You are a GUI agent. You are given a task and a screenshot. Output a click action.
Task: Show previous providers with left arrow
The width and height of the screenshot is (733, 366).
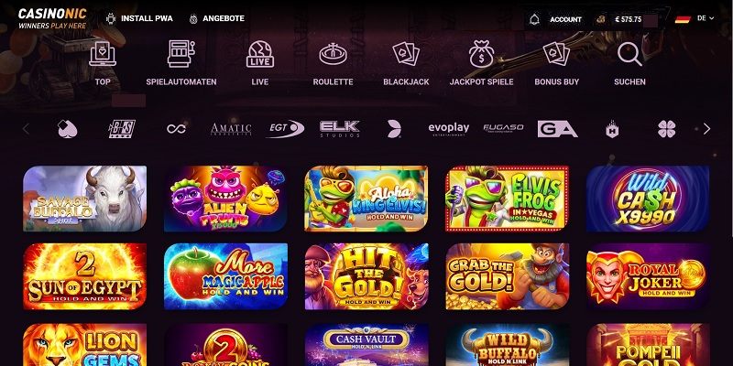point(26,129)
